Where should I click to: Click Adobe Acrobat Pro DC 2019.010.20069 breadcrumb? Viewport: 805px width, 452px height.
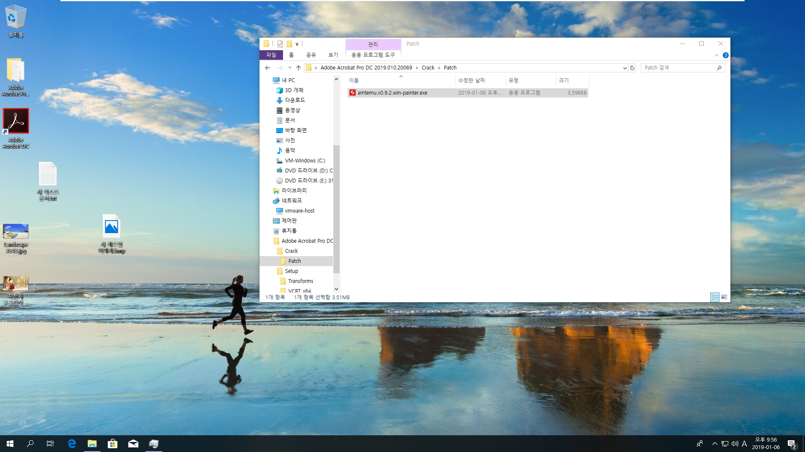pyautogui.click(x=366, y=68)
